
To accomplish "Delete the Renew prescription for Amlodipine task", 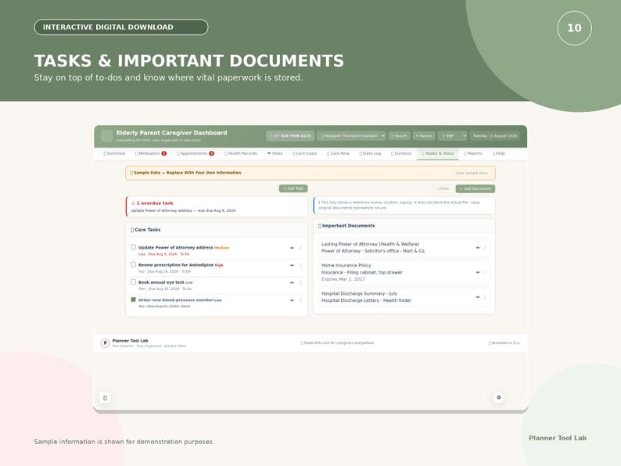I will point(300,265).
